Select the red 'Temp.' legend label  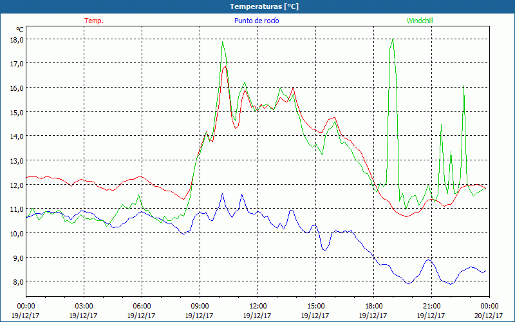pos(94,21)
